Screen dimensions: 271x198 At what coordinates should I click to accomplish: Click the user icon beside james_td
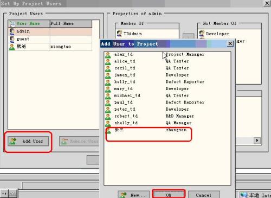click(x=108, y=75)
